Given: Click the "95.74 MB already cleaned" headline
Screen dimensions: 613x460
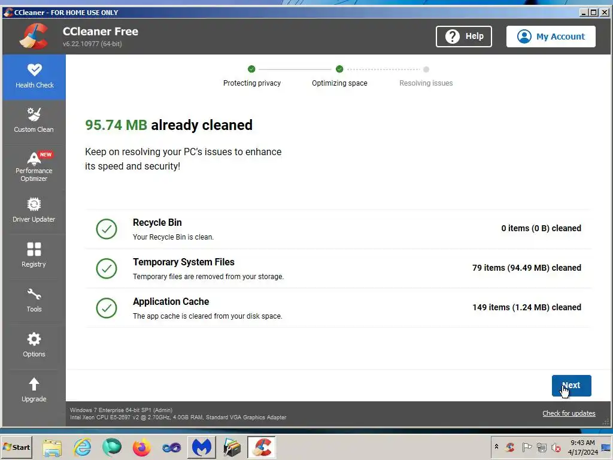Looking at the screenshot, I should [169, 125].
